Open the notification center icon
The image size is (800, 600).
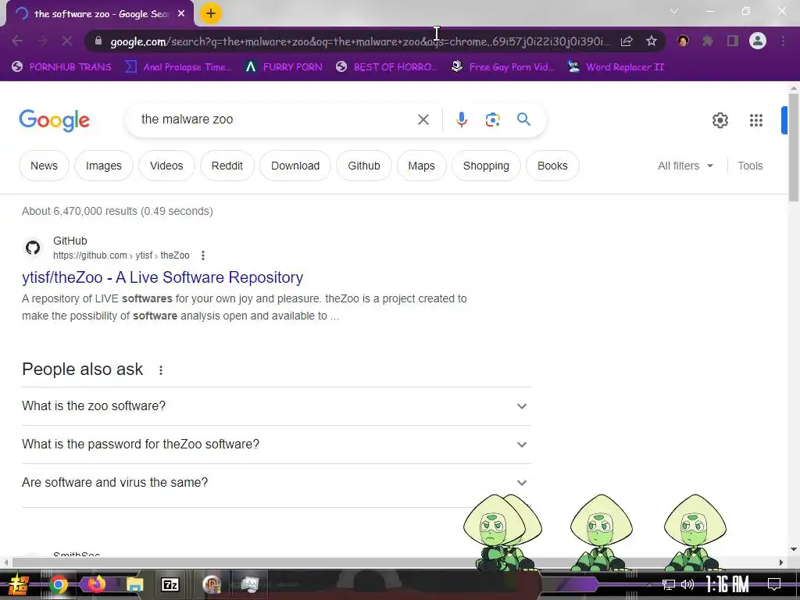[774, 584]
